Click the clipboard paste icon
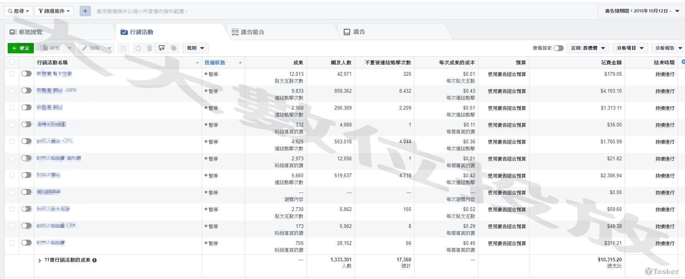The width and height of the screenshot is (685, 279). pos(123,48)
